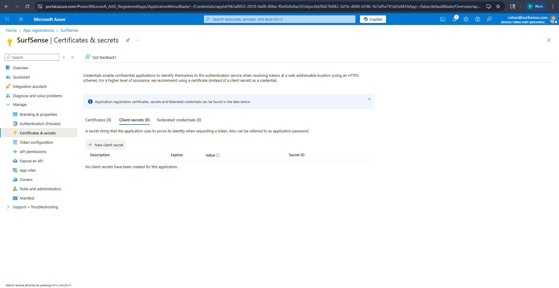Open the Help question mark icon
559x288 pixels.
[477, 19]
